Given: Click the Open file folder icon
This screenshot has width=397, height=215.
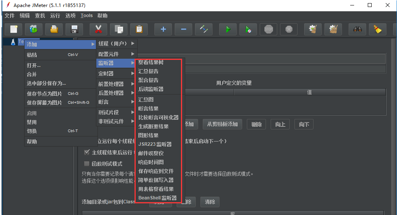Looking at the screenshot, I should (x=54, y=29).
